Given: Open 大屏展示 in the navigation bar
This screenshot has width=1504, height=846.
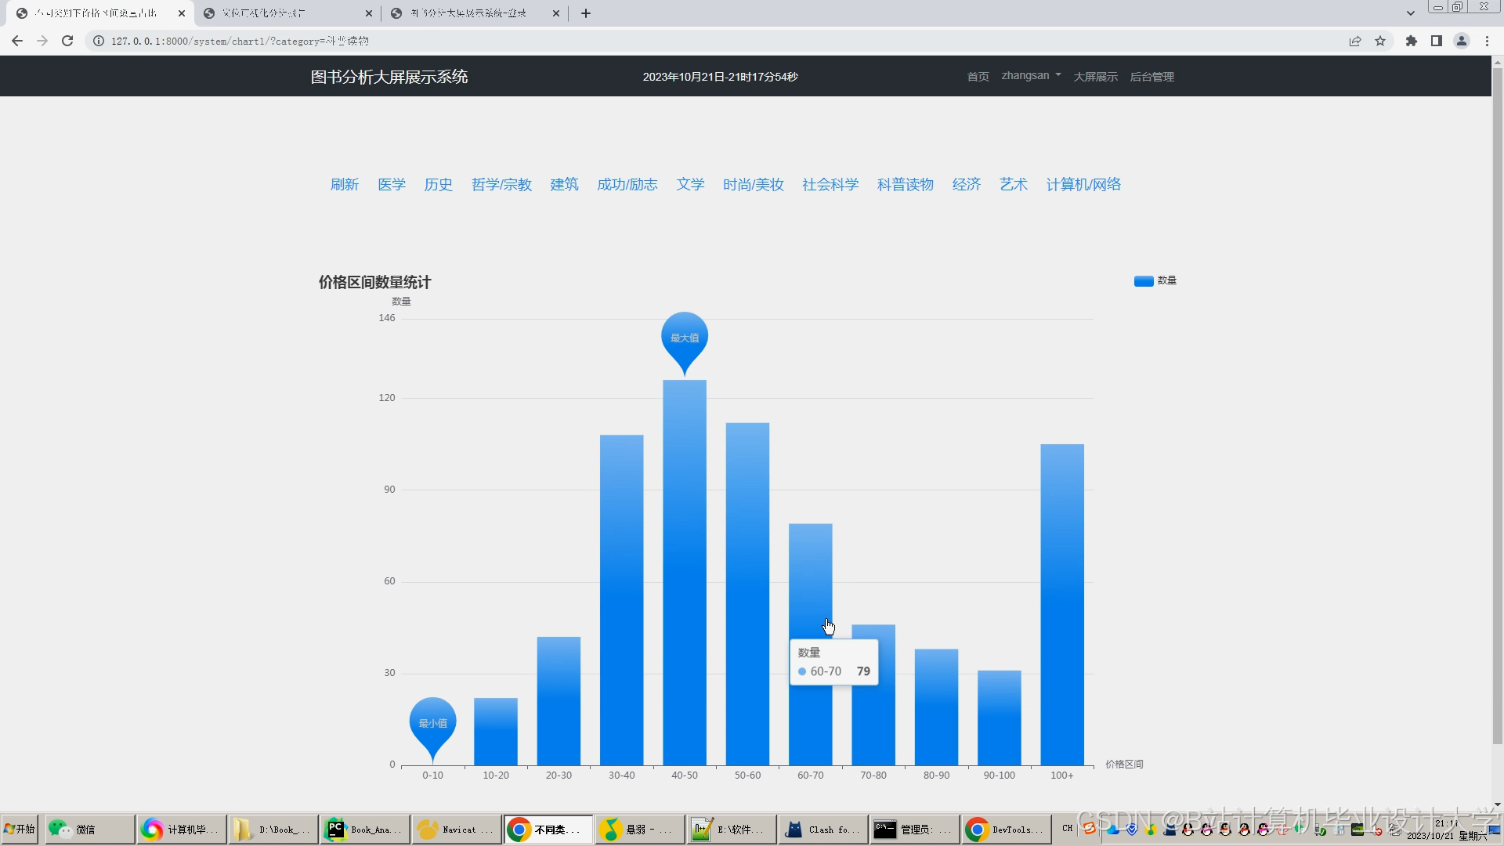Looking at the screenshot, I should coord(1095,77).
